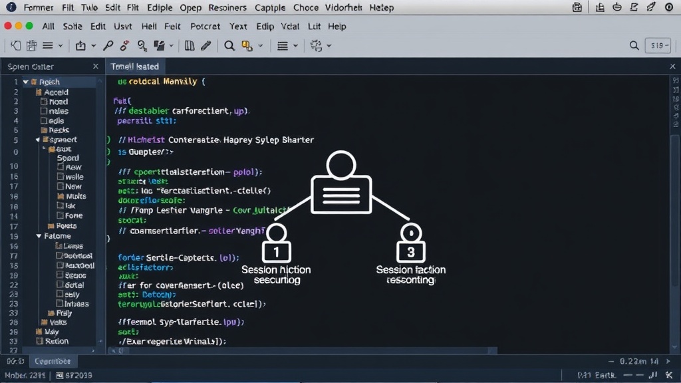Viewport: 681px width, 383px height.
Task: Switch to the 'Tenell lsated' editor tab
Action: 134,66
